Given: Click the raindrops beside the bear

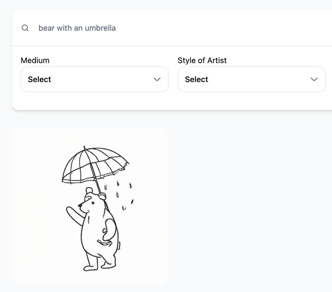Looking at the screenshot, I should click(x=123, y=195).
